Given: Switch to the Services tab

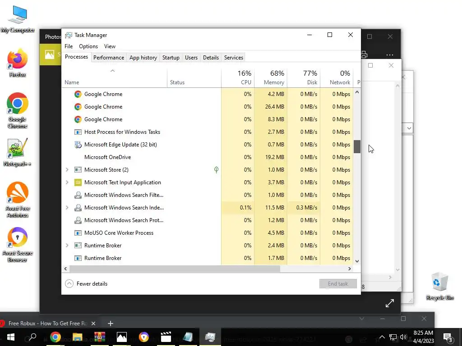Looking at the screenshot, I should pyautogui.click(x=234, y=58).
